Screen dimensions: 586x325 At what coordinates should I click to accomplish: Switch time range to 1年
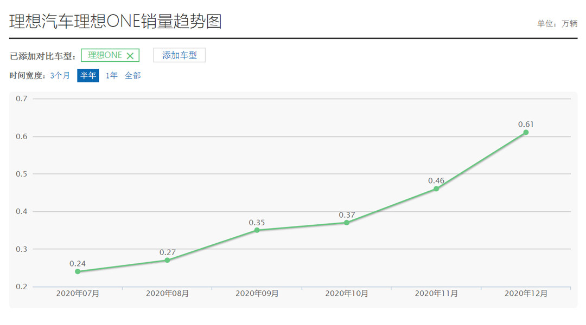tap(111, 76)
